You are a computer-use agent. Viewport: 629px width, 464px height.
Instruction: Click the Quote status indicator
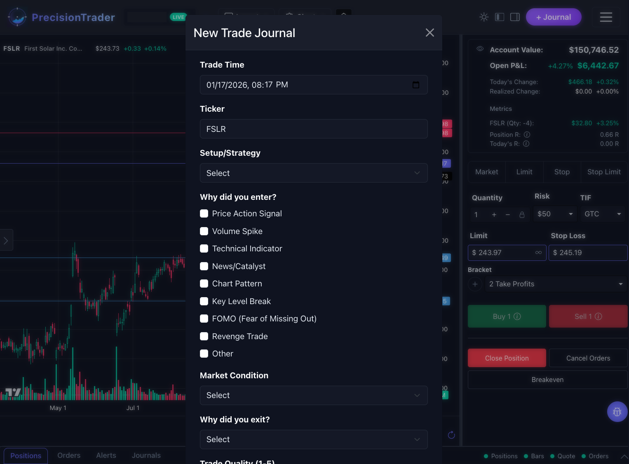coord(563,456)
